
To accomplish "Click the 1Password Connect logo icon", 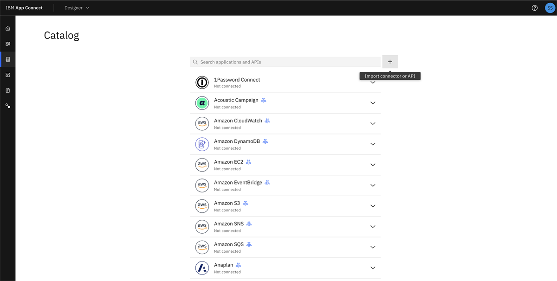I will click(202, 83).
